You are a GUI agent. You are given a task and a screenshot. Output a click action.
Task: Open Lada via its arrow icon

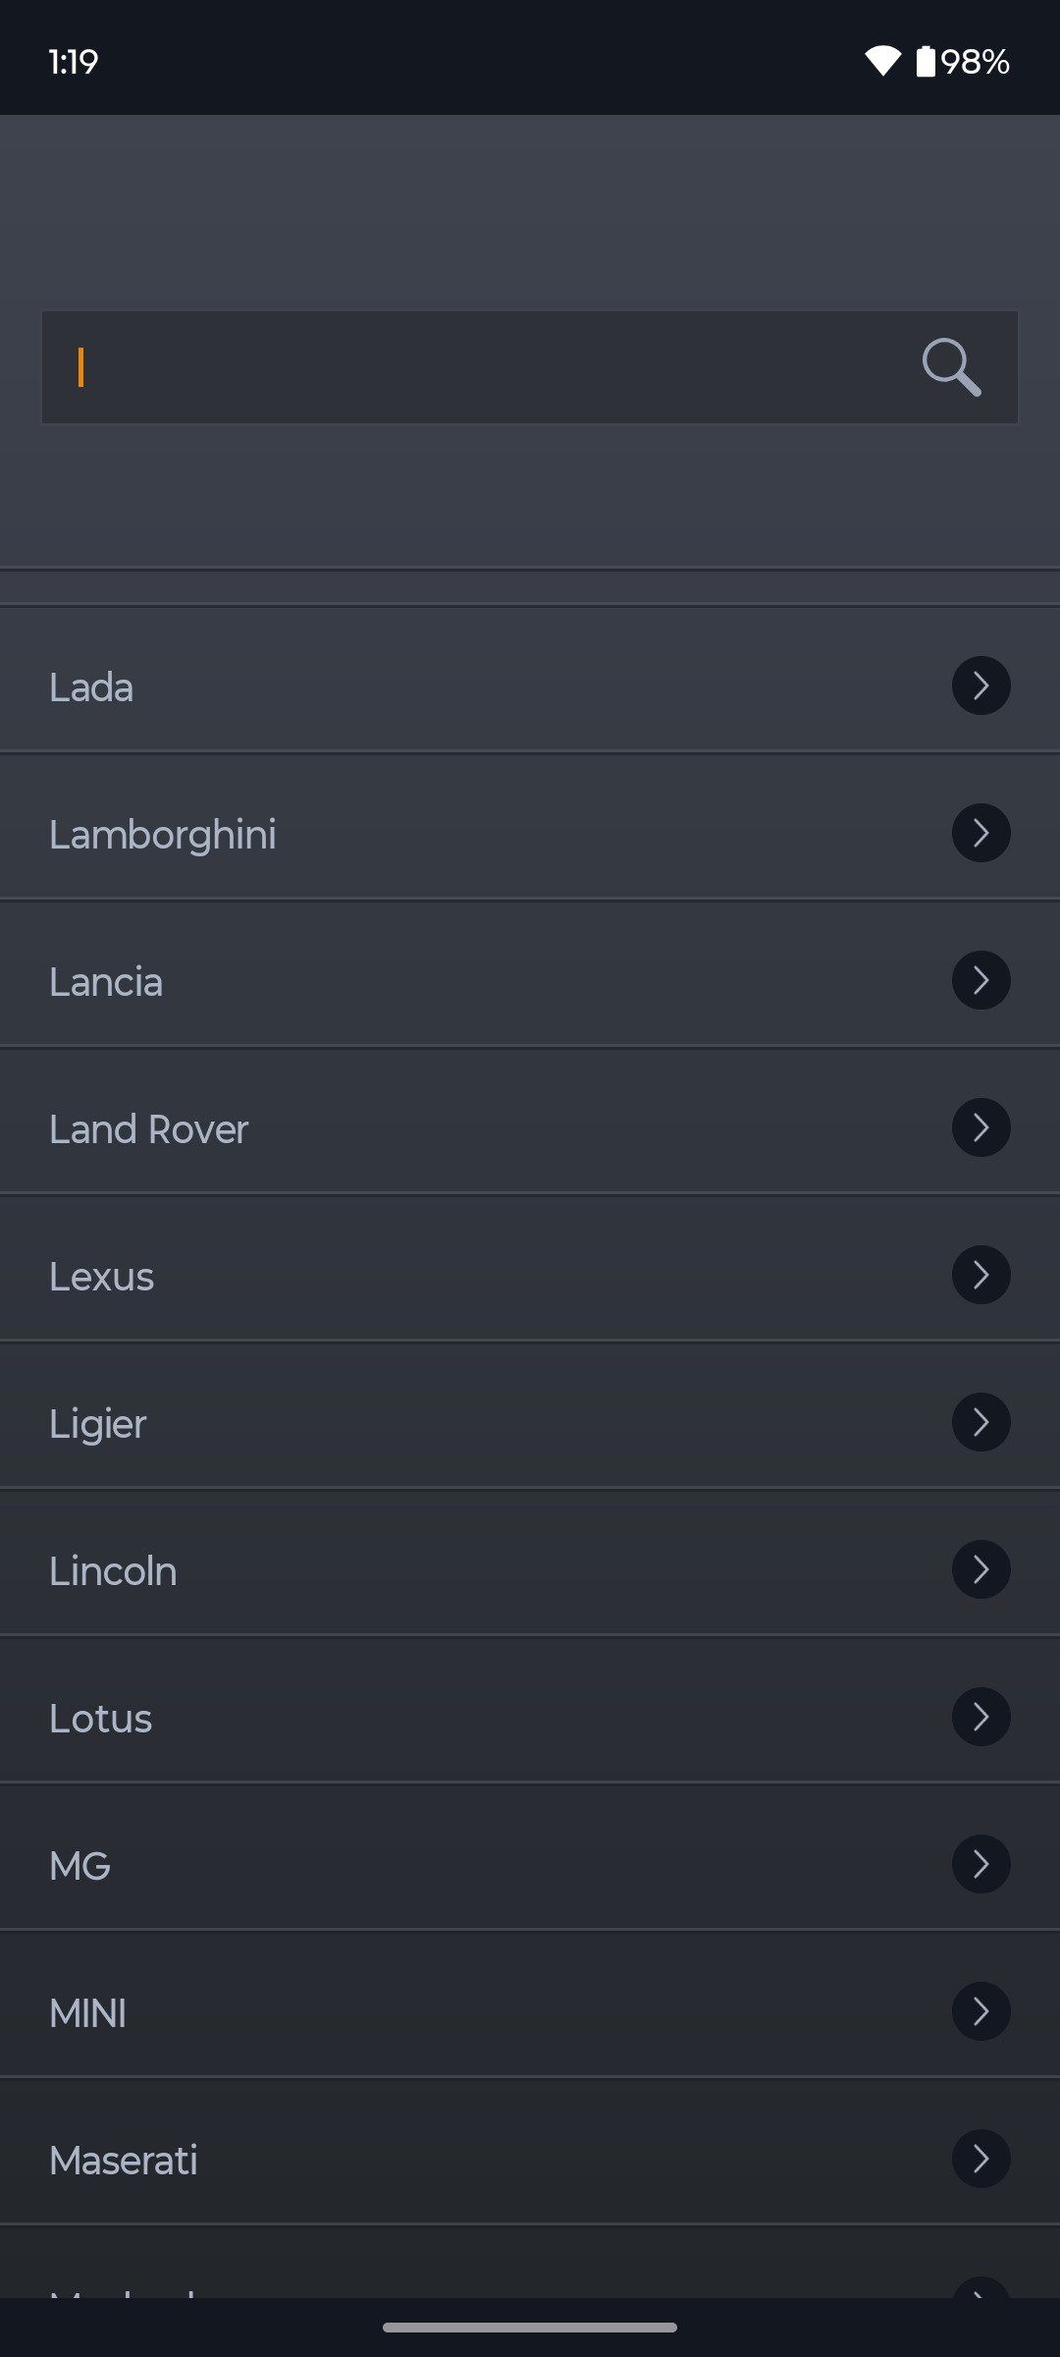point(980,685)
